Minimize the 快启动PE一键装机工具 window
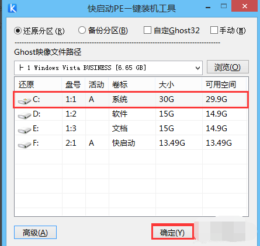Viewport: 260px width, 246px height. click(208, 7)
